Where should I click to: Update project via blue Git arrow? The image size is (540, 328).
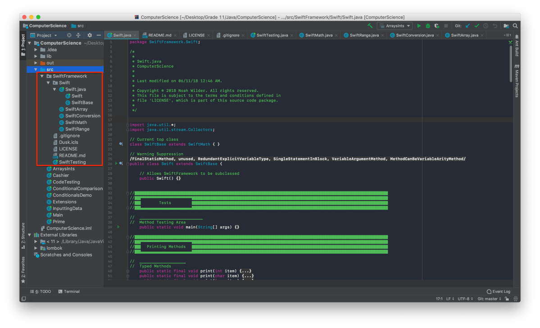pyautogui.click(x=467, y=26)
